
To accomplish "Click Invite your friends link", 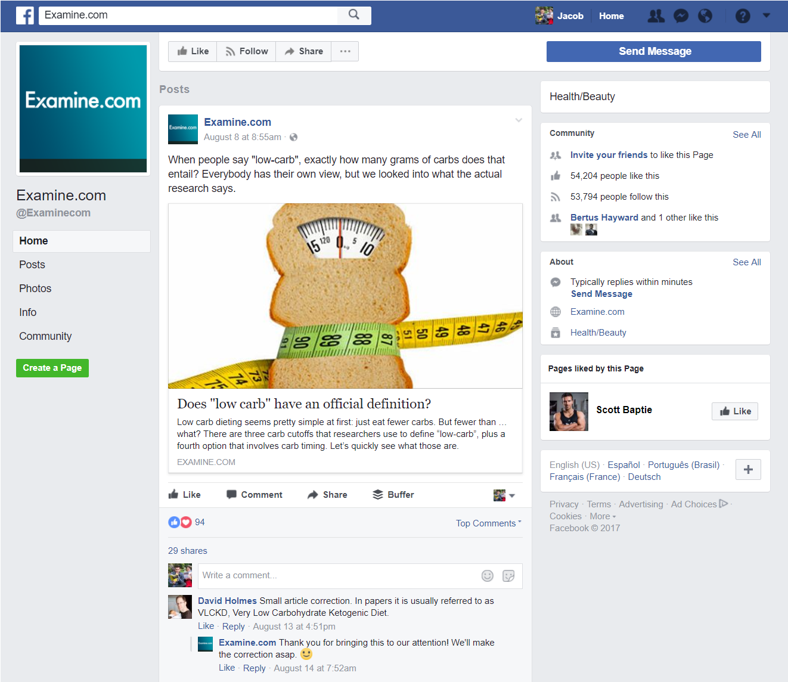I will tap(609, 155).
